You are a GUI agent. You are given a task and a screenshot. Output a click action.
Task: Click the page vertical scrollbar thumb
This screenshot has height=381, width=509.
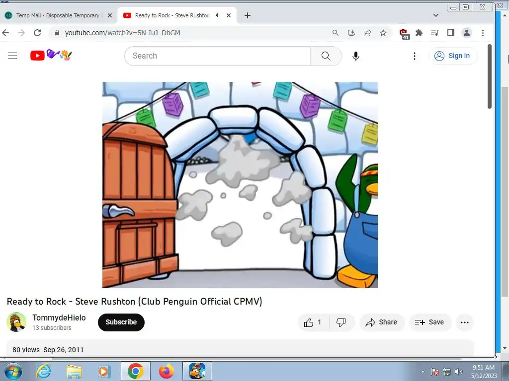click(x=490, y=76)
